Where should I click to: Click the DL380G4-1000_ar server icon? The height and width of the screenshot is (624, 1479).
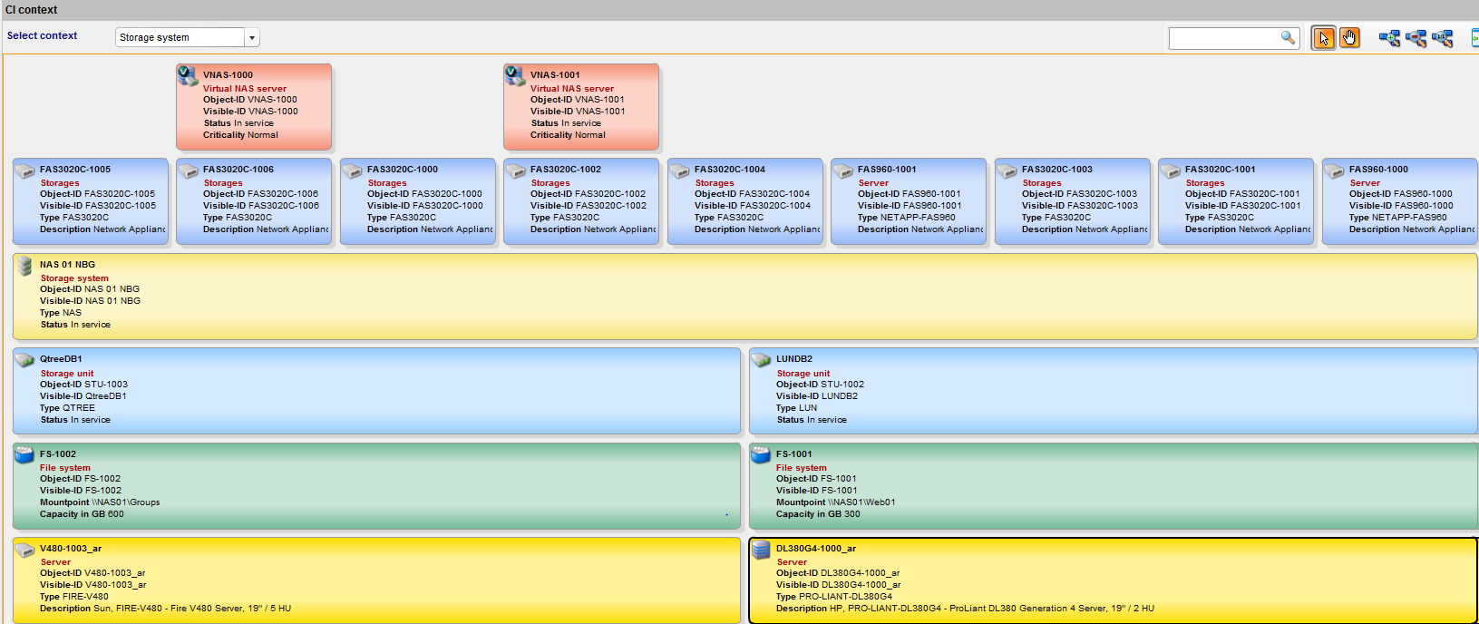(761, 550)
